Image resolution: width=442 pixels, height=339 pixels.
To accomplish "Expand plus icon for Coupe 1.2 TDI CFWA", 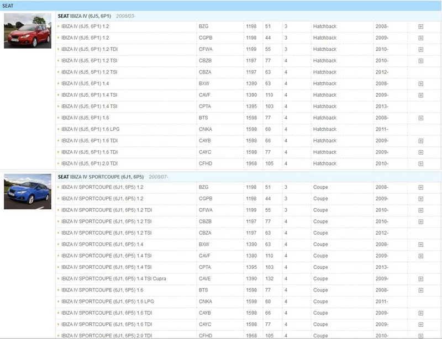I will pos(420,210).
